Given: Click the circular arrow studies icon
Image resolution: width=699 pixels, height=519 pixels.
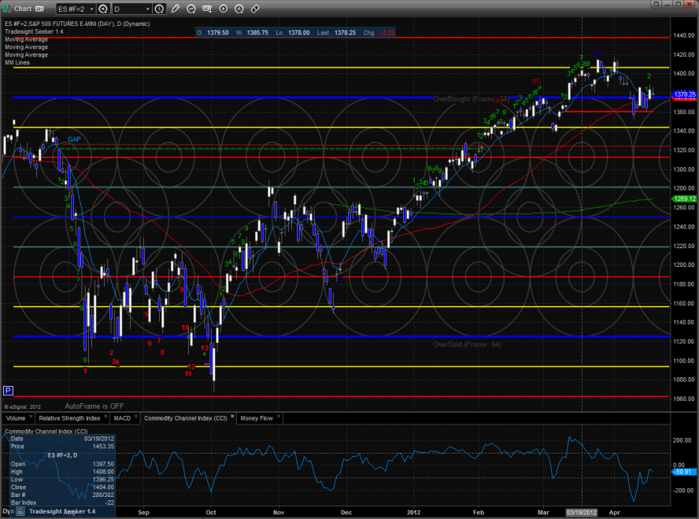Looking at the screenshot, I should click(191, 9).
